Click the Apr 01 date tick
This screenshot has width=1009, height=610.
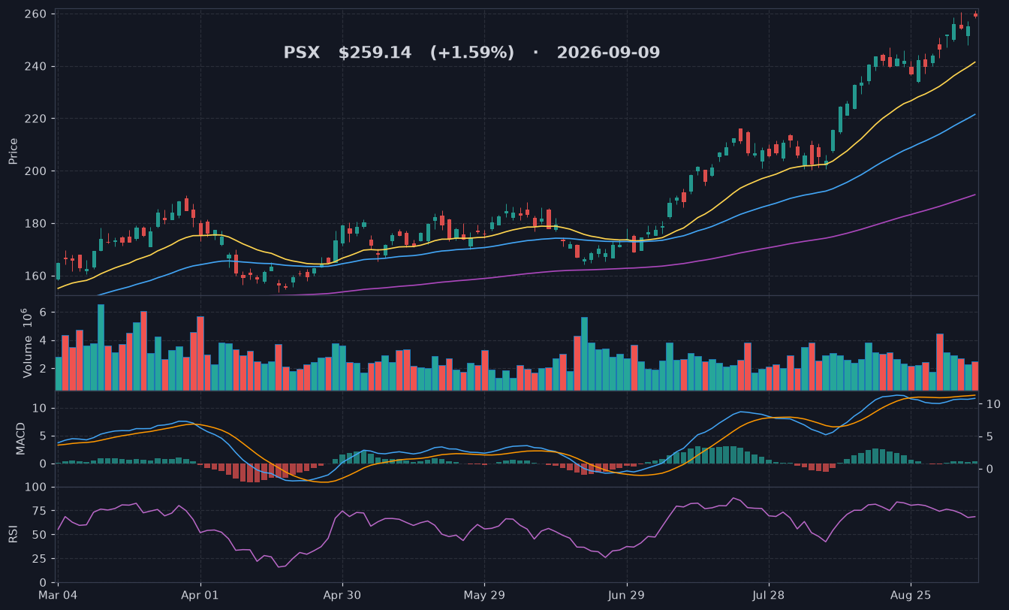pos(200,596)
